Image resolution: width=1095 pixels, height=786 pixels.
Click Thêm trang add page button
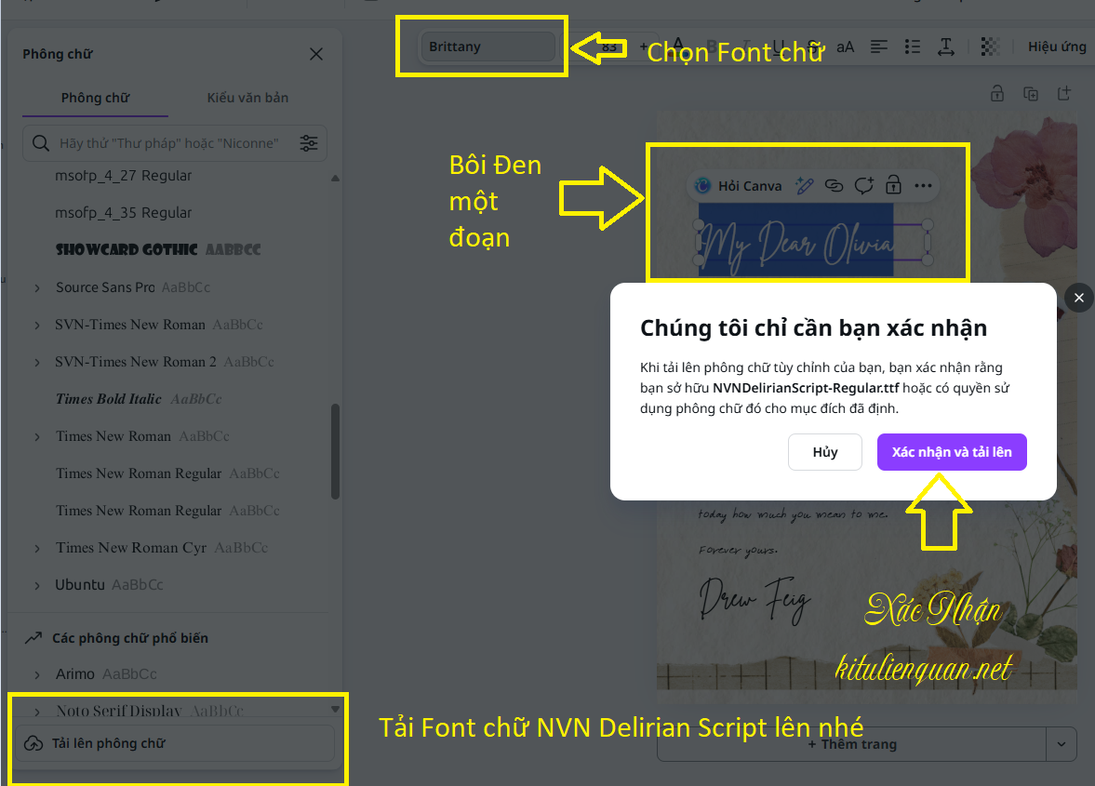pyautogui.click(x=852, y=744)
